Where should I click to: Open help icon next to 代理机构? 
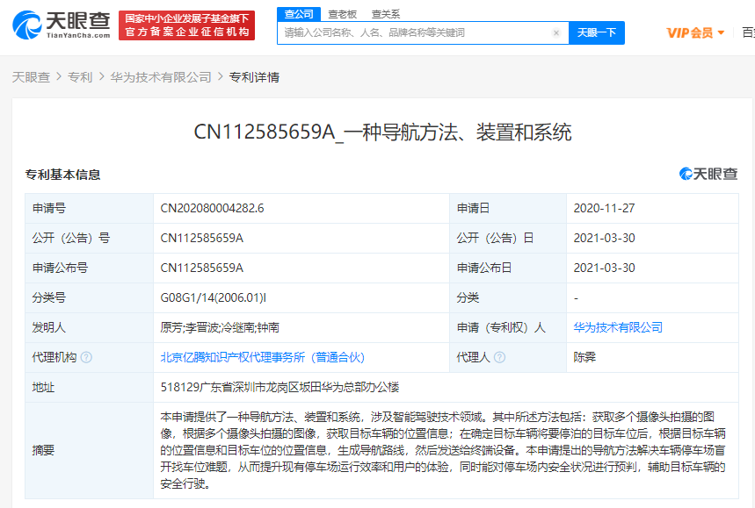[x=86, y=357]
